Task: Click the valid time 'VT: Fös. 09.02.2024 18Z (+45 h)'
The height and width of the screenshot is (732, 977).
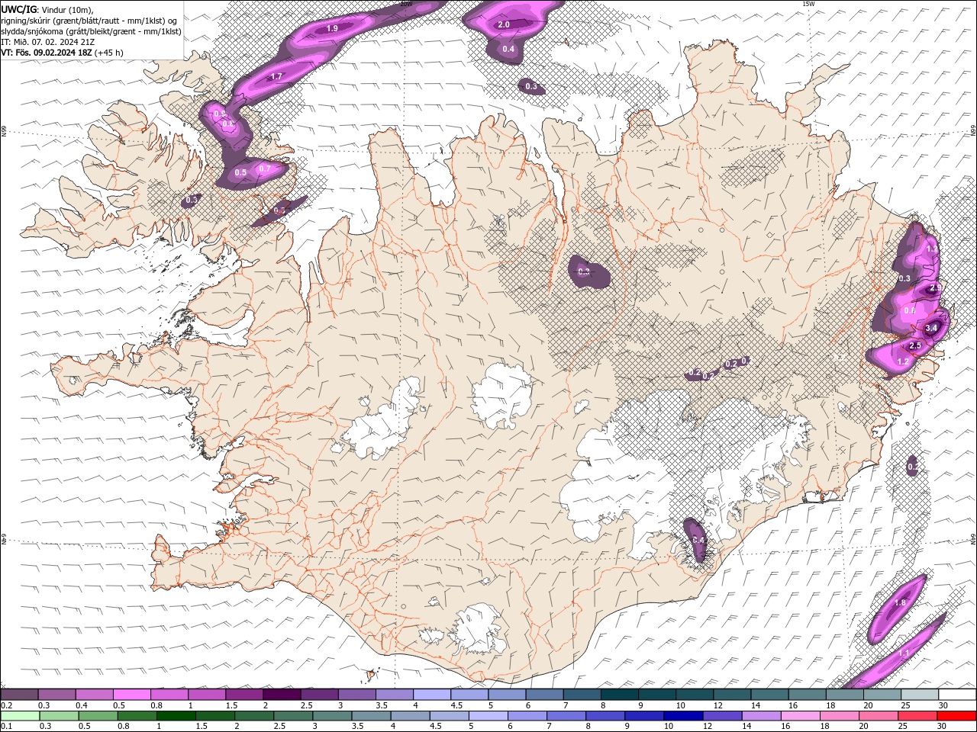Action: (62, 53)
